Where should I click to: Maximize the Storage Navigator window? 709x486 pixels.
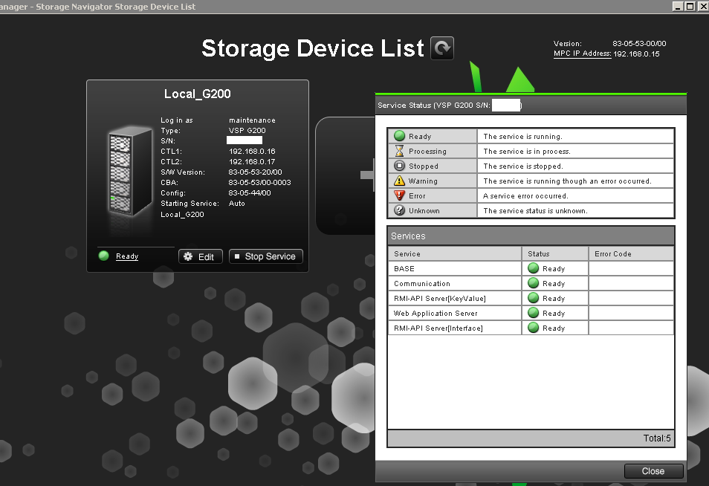coord(690,7)
